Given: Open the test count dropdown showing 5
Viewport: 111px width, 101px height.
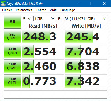Looking at the screenshot, I should [x=27, y=18].
